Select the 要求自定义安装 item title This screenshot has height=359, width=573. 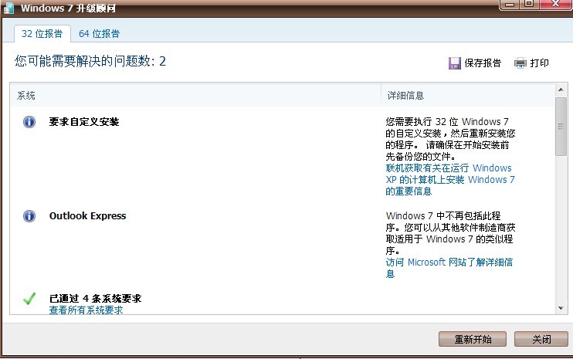click(x=84, y=122)
